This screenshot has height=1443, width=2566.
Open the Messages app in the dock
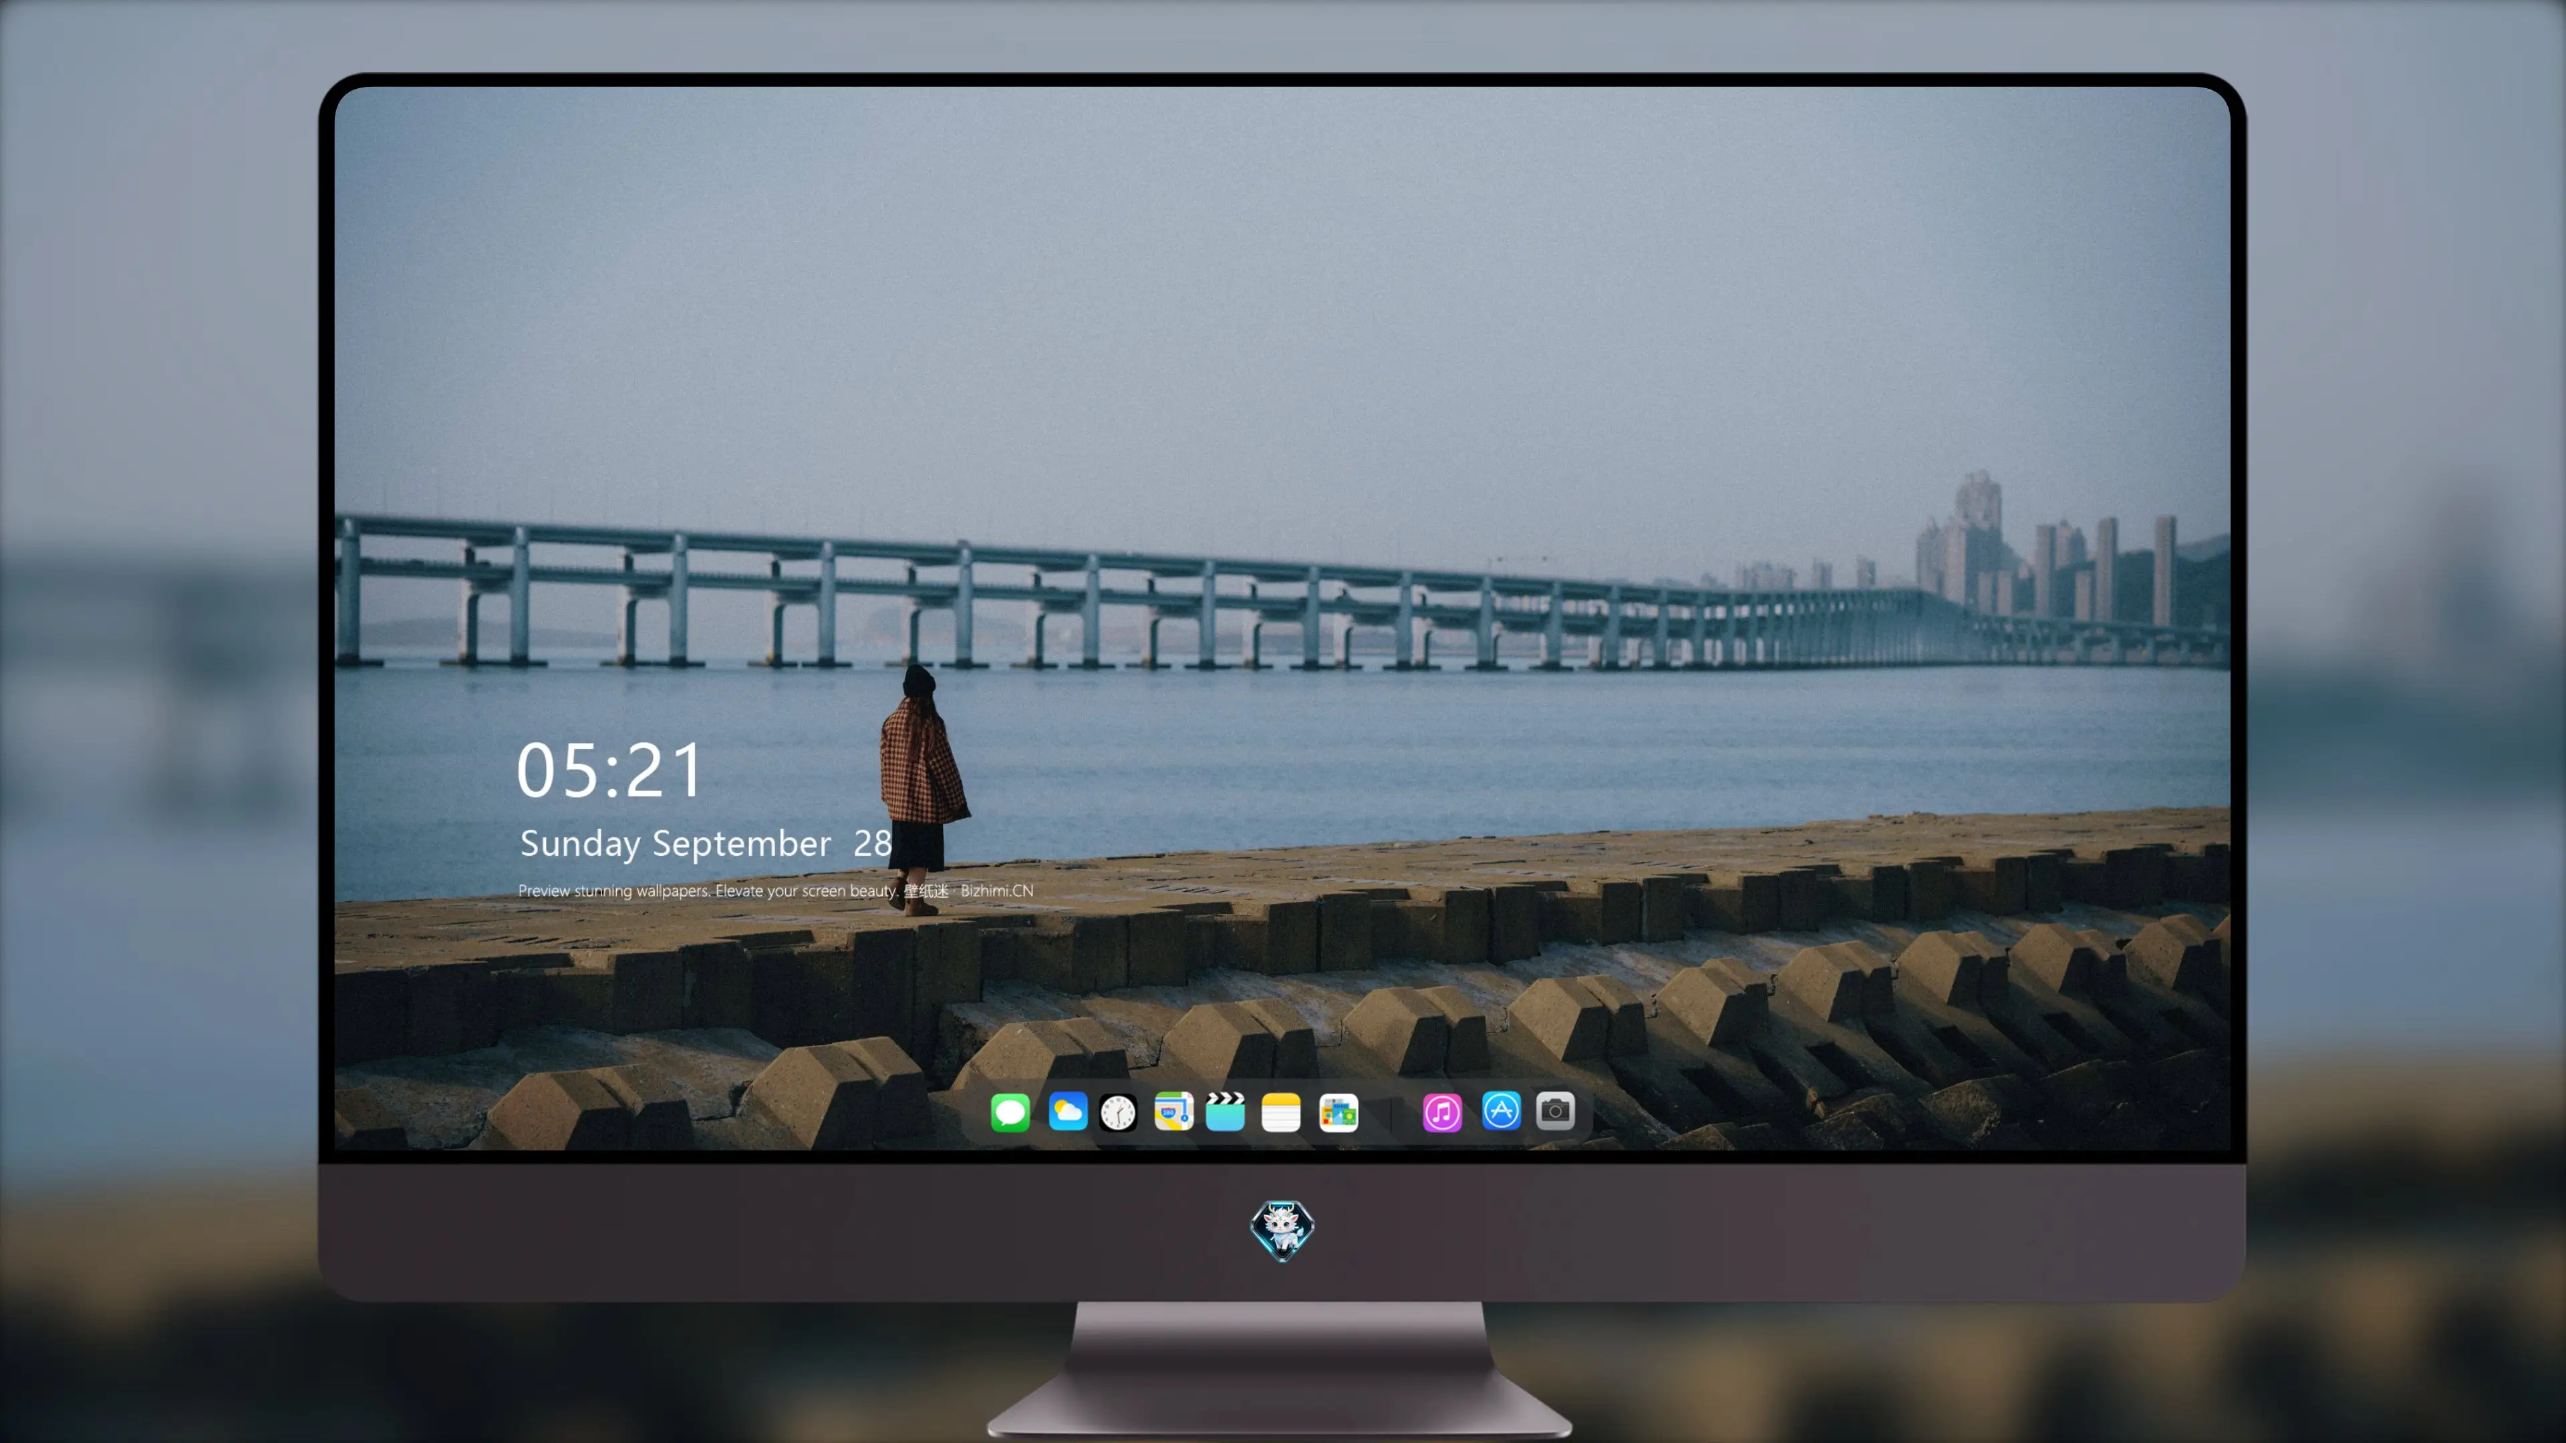click(x=1010, y=1112)
